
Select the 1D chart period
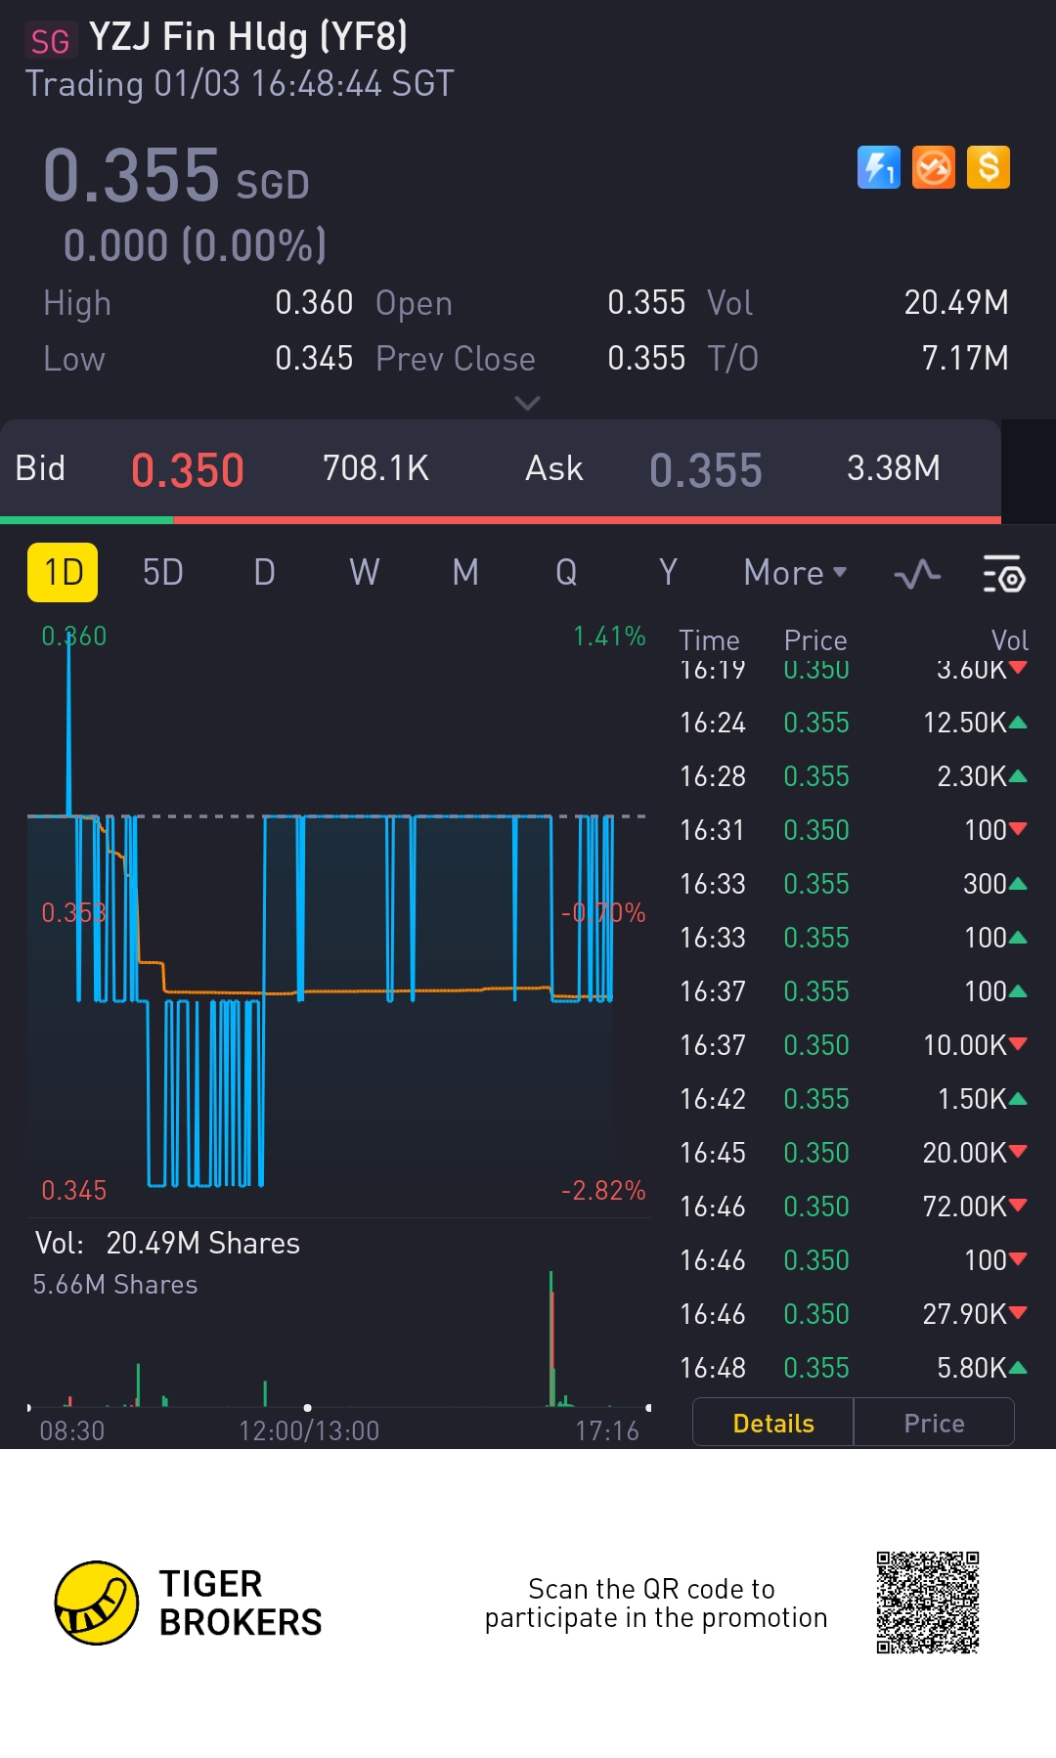[x=63, y=573]
